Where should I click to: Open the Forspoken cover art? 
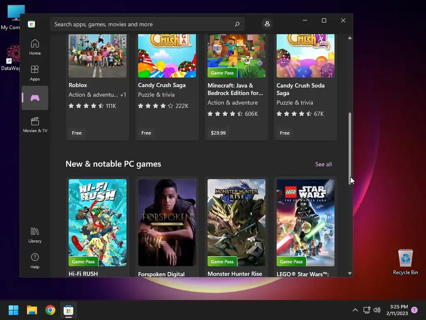tap(167, 222)
